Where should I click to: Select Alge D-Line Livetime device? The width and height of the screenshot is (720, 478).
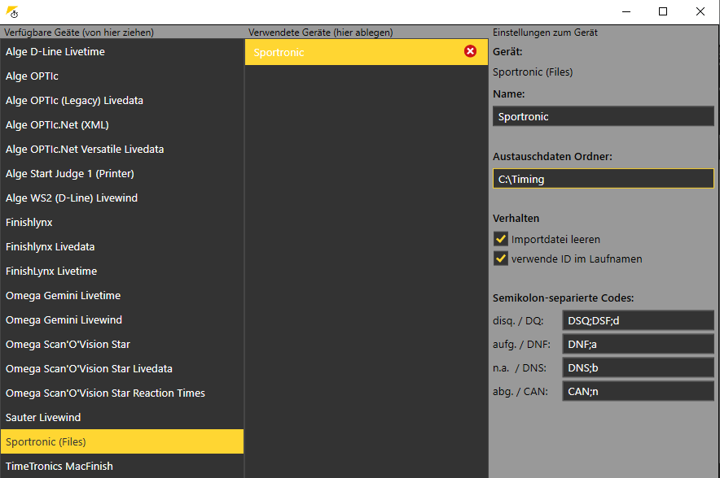click(122, 52)
